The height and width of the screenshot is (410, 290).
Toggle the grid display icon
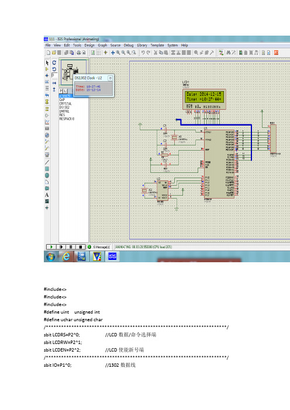(99, 53)
